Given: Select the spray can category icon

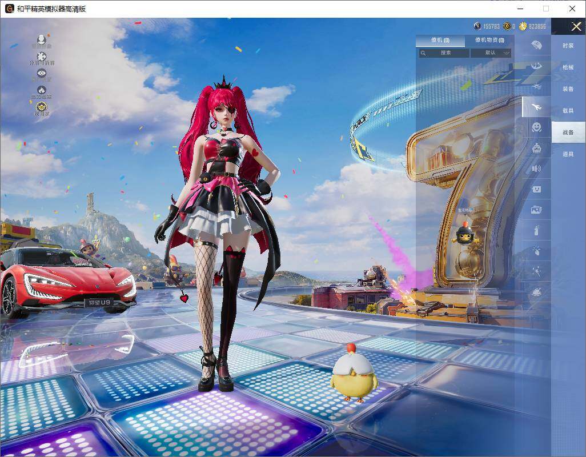Looking at the screenshot, I should point(537,230).
